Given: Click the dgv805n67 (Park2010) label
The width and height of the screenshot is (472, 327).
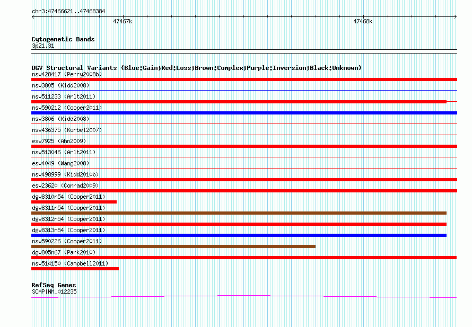Looking at the screenshot, I should click(64, 252).
